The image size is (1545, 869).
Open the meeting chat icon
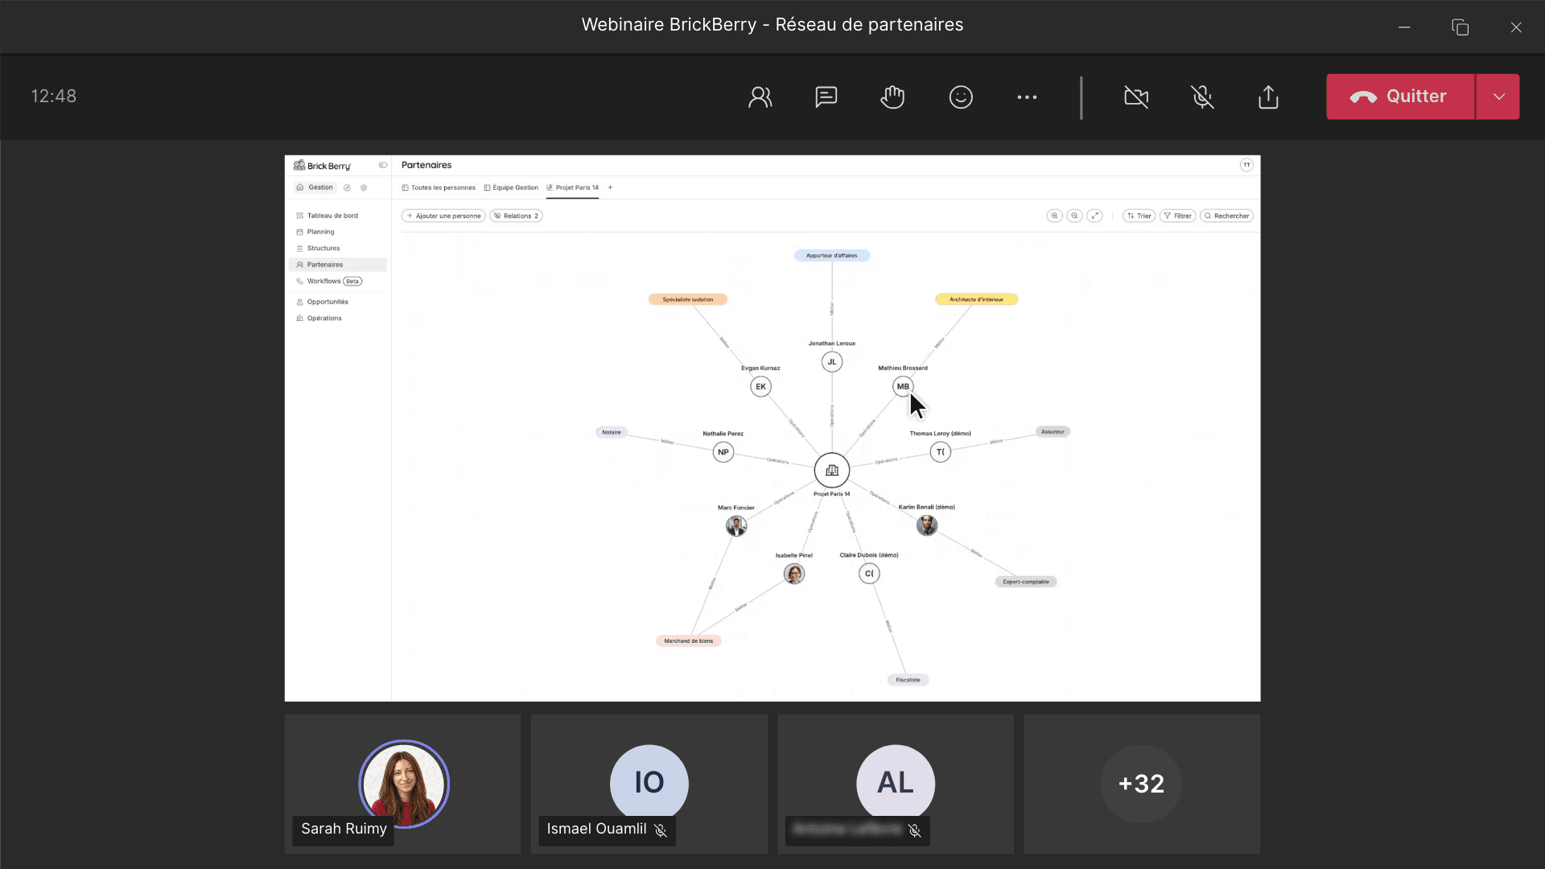coord(826,97)
